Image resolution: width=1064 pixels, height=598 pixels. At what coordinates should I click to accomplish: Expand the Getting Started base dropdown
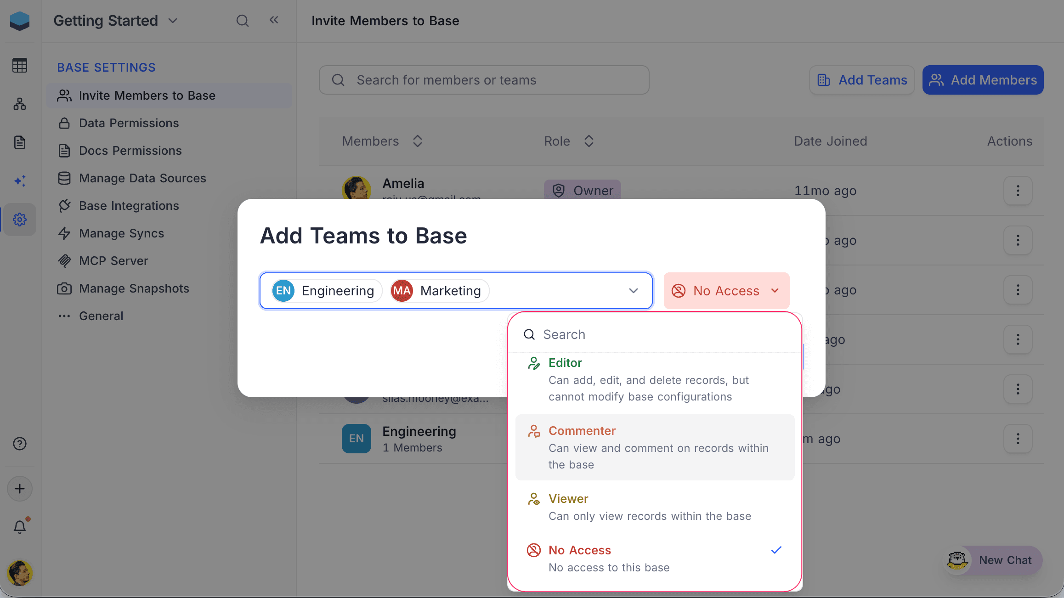(173, 21)
